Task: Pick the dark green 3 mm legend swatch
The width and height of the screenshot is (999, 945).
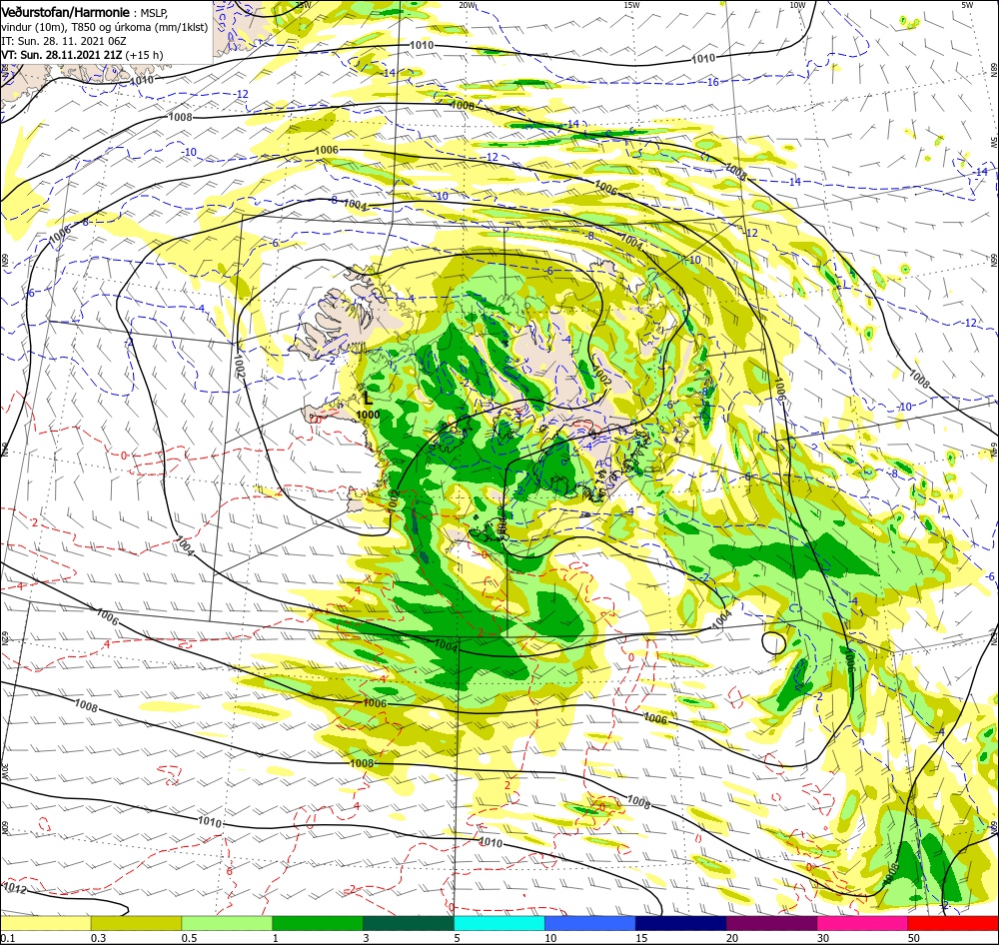Action: [x=409, y=923]
